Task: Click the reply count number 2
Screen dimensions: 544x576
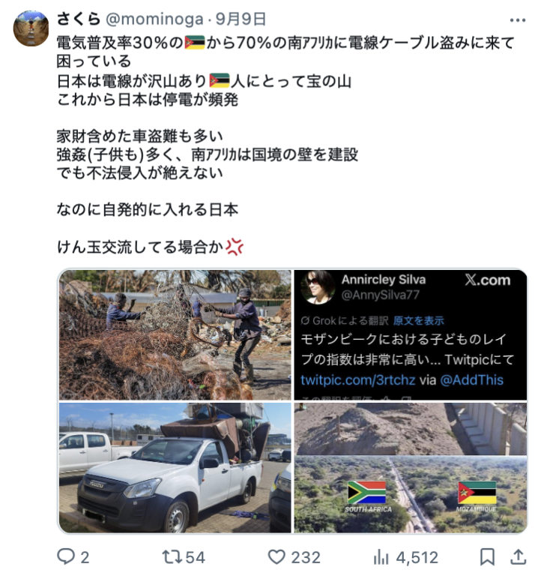Action: click(x=85, y=558)
